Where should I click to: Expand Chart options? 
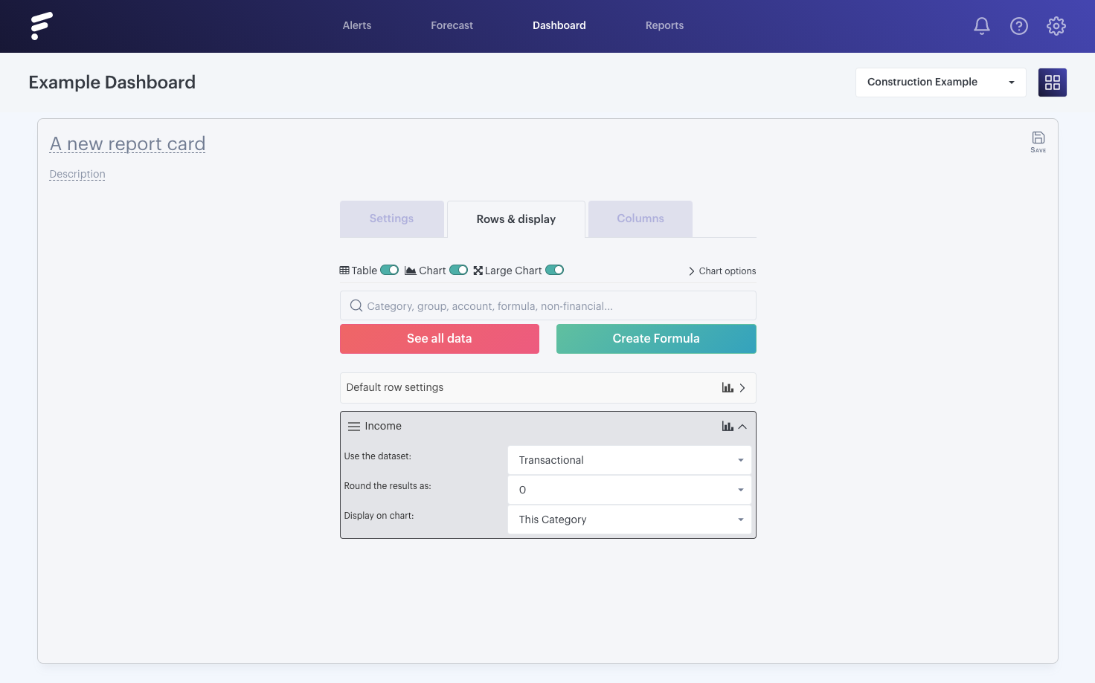point(722,271)
